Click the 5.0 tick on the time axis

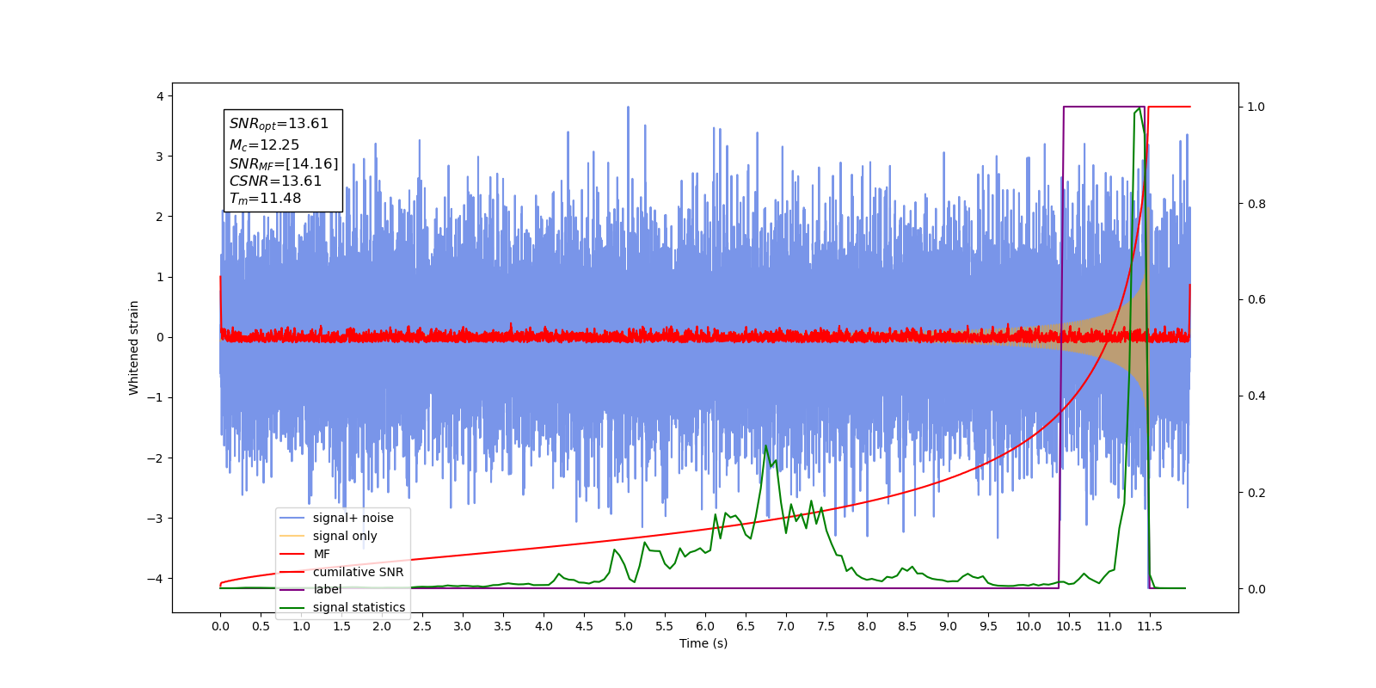[x=624, y=626]
